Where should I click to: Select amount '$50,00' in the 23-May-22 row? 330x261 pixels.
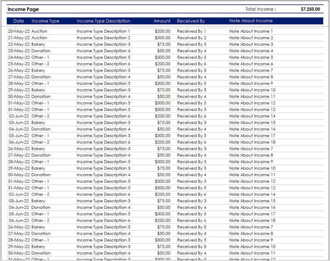tap(164, 51)
